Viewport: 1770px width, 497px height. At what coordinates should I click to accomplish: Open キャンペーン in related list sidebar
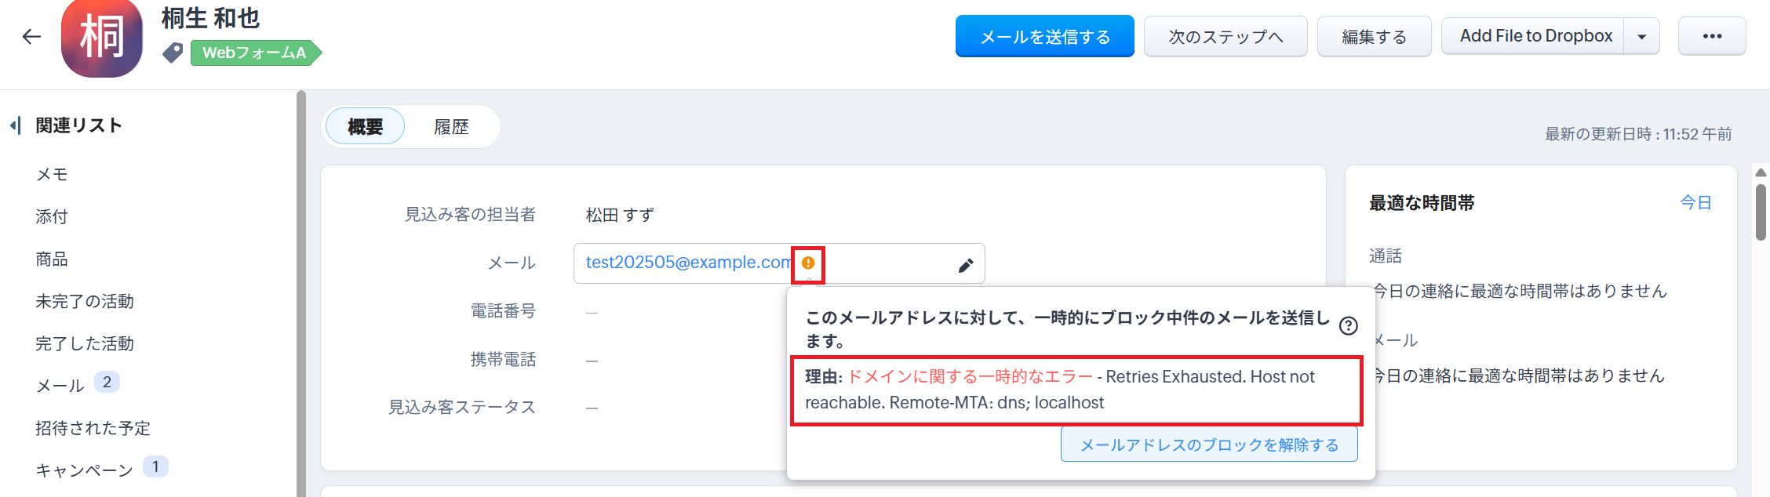(85, 470)
